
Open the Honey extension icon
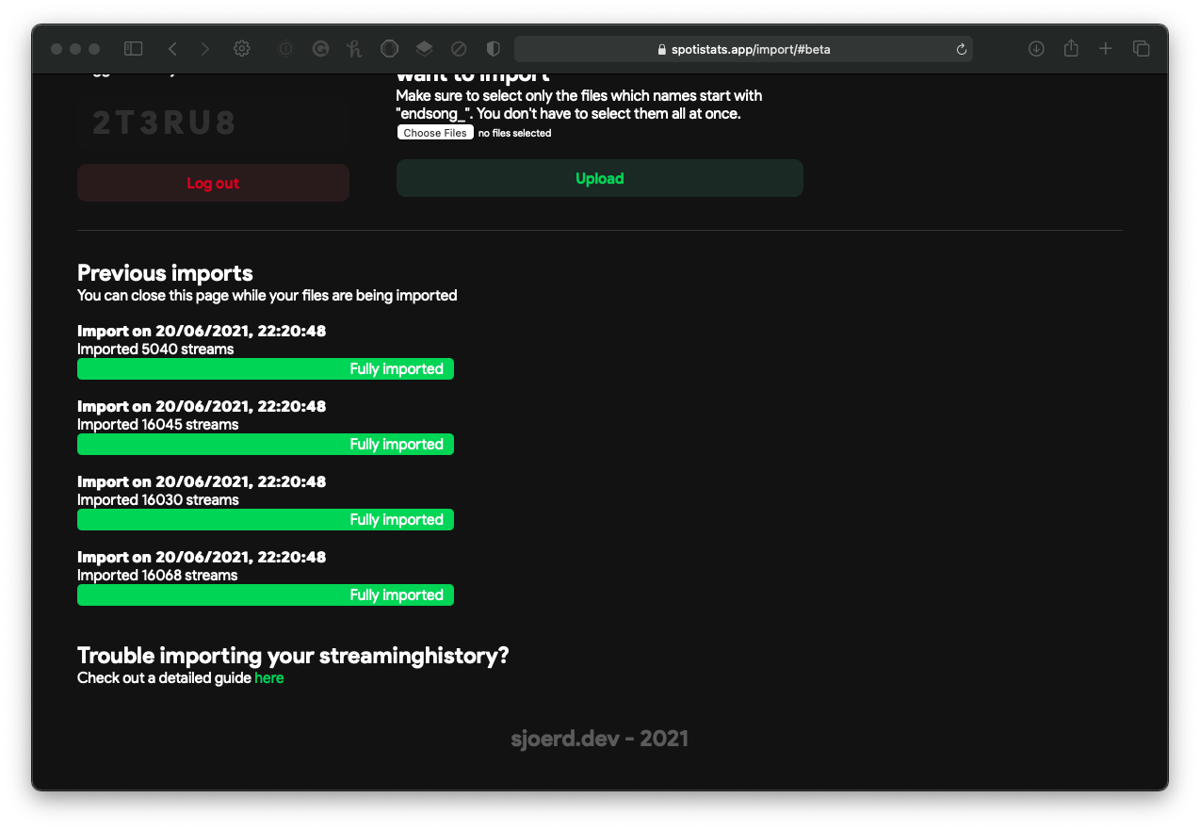tap(354, 49)
